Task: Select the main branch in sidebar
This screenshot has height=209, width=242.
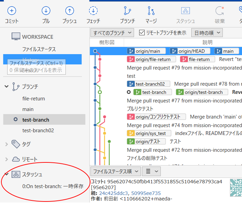Action: click(x=28, y=109)
